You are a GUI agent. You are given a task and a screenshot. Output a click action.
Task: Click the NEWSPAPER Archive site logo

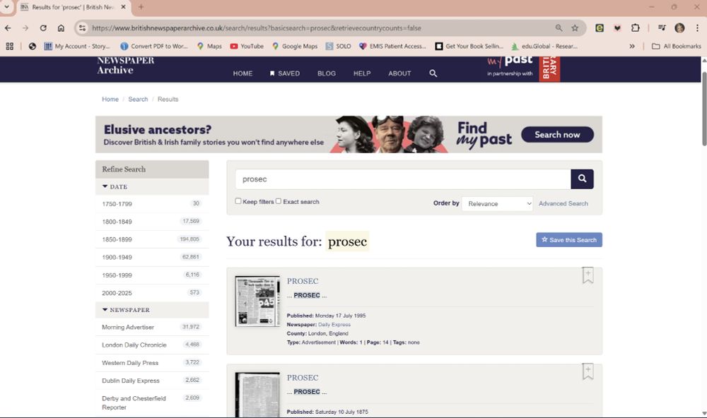[125, 66]
